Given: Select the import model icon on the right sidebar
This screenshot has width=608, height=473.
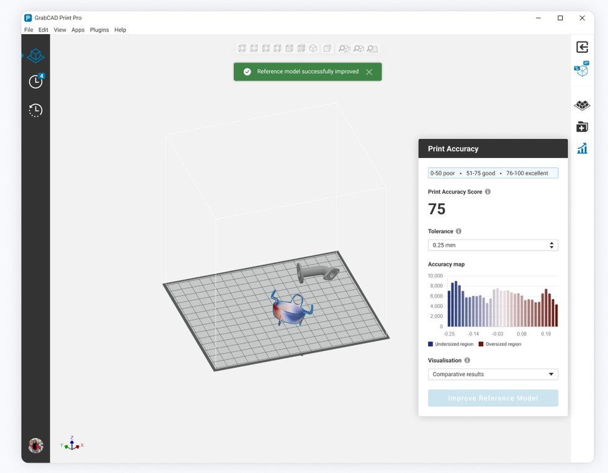Looking at the screenshot, I should (582, 46).
